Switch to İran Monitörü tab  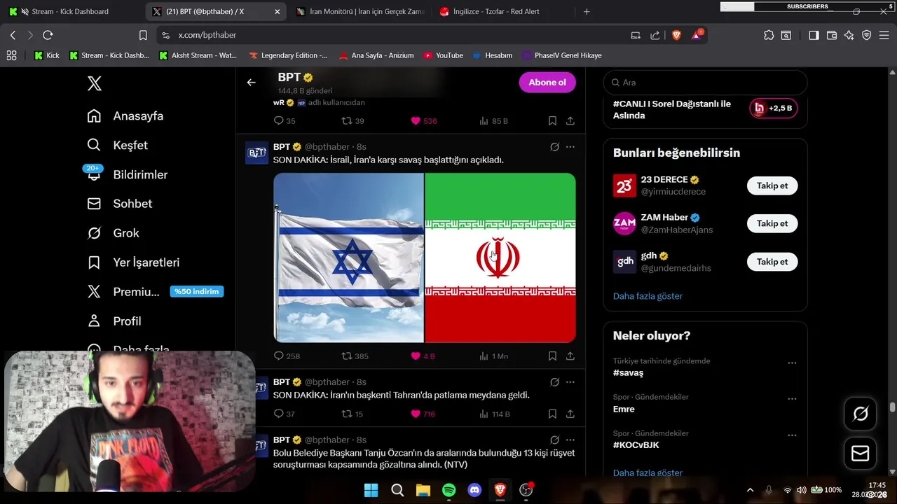click(360, 11)
